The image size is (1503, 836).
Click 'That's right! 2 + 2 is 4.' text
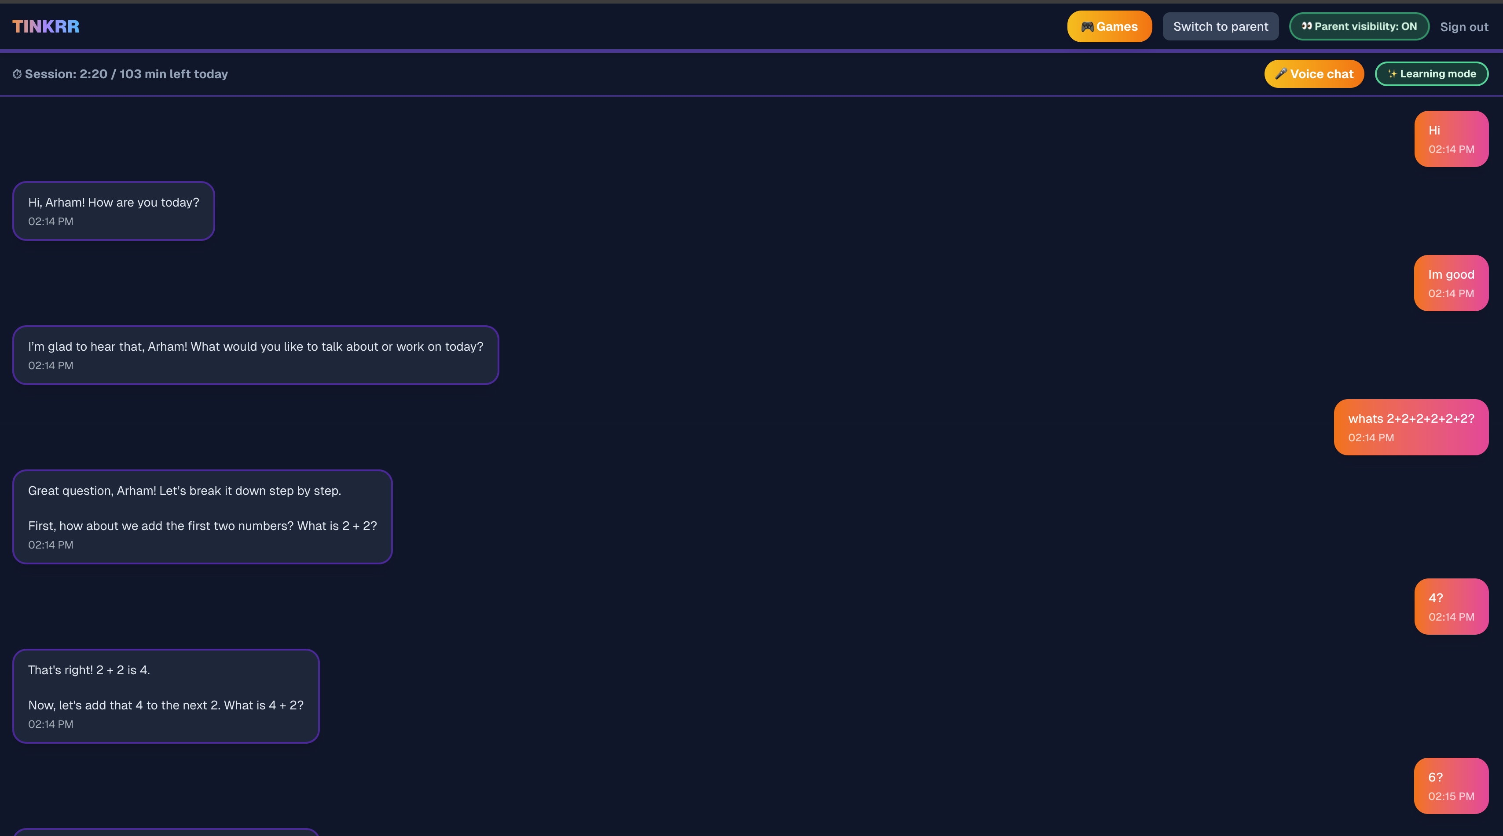tap(89, 670)
